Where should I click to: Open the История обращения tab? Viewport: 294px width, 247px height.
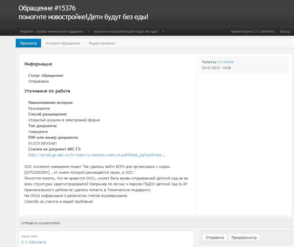63,43
